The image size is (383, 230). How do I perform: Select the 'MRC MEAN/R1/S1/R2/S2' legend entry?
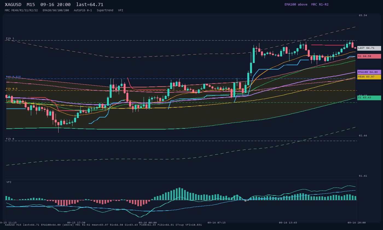click(x=21, y=10)
